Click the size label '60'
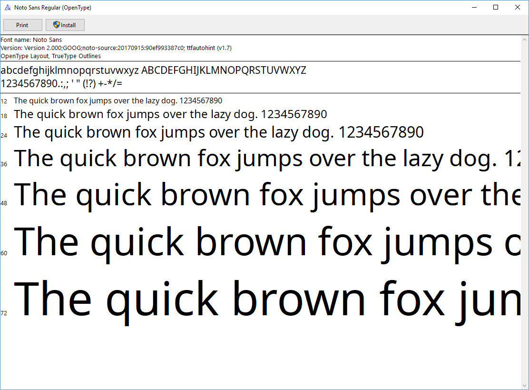Viewport: 529px width, 390px height. pos(4,253)
